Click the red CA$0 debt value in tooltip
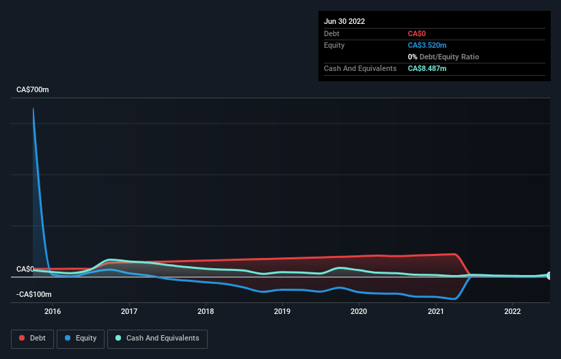Image resolution: width=561 pixels, height=359 pixels. click(417, 33)
